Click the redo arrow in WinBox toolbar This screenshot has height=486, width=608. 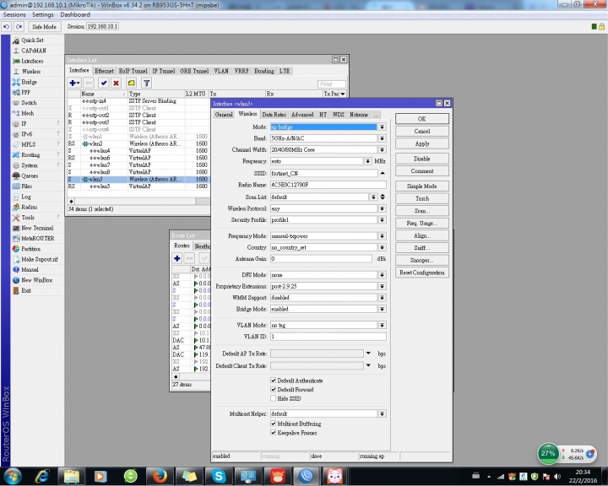click(x=19, y=27)
